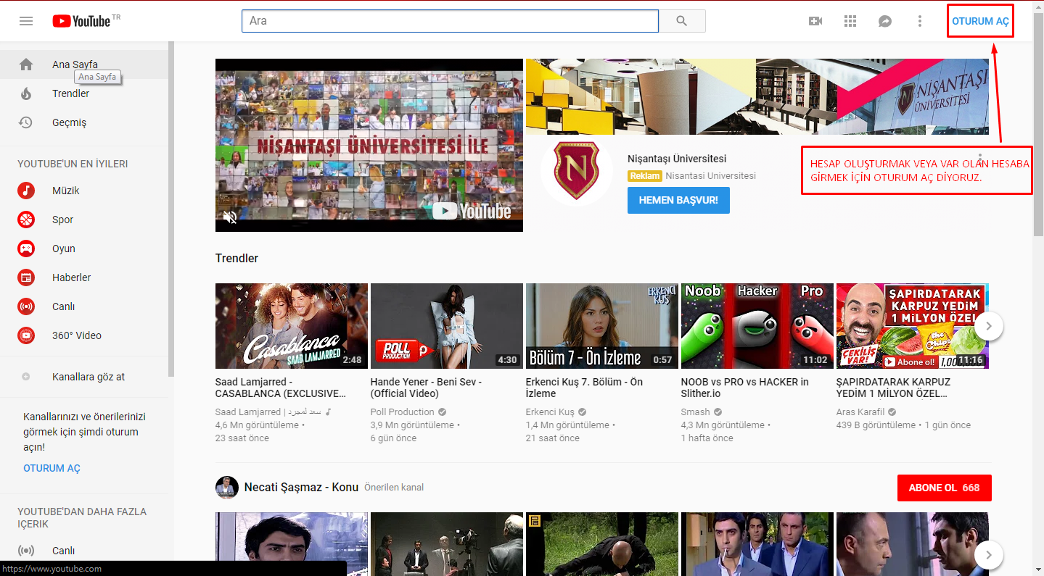The width and height of the screenshot is (1044, 576).
Task: Open Canlı under YouTube'un En İyileri
Action: click(x=84, y=306)
